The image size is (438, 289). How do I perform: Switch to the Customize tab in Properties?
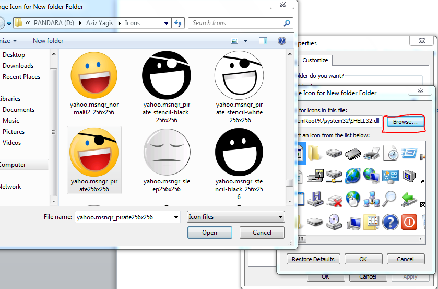(x=315, y=60)
